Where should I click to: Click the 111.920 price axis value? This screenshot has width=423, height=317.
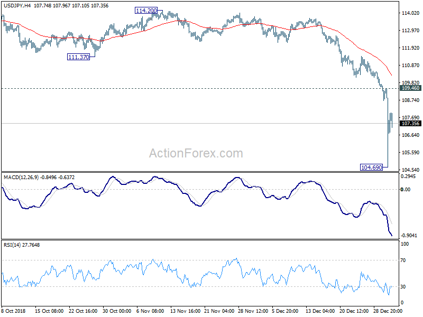(x=411, y=48)
